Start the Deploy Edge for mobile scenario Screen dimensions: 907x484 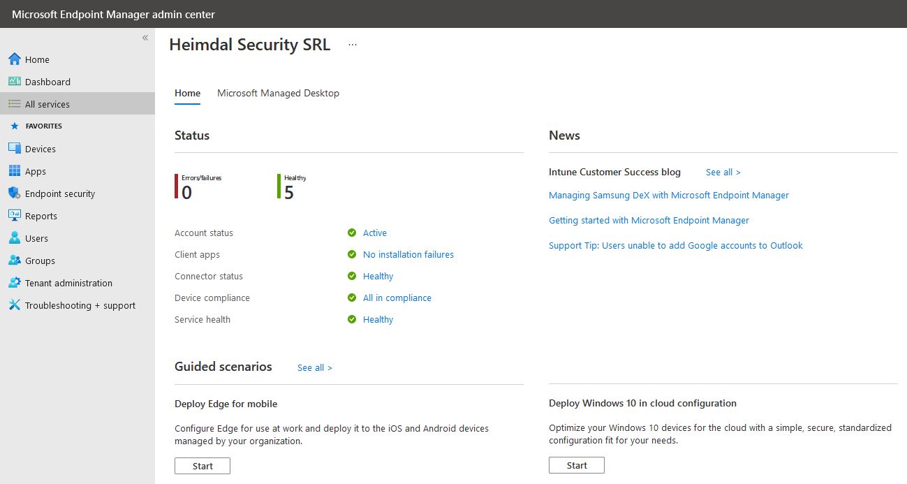[202, 465]
